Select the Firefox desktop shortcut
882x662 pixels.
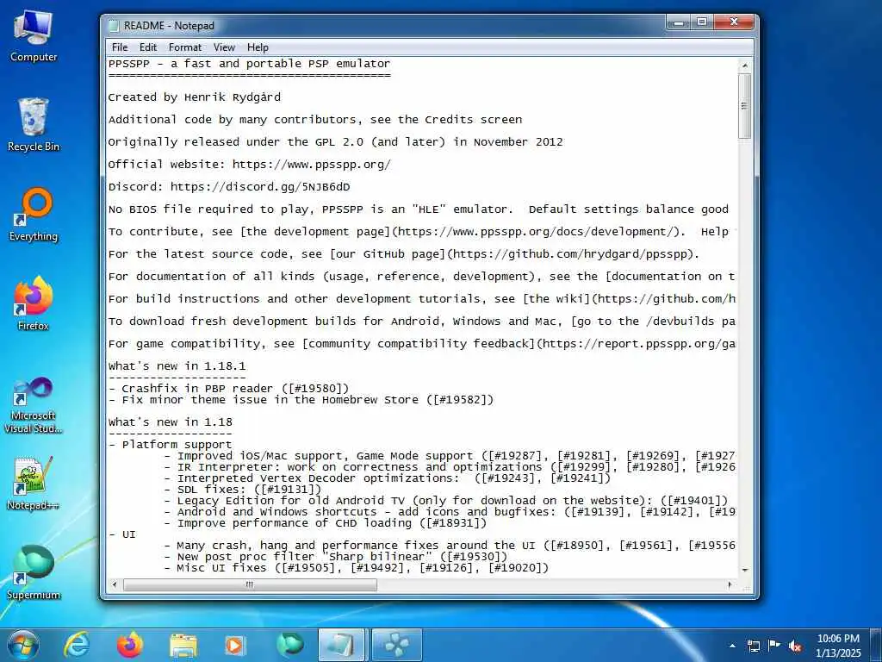(34, 304)
